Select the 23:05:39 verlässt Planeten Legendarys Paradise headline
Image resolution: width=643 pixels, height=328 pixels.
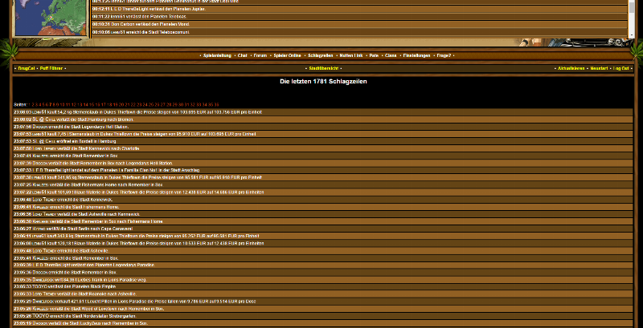tap(323, 265)
